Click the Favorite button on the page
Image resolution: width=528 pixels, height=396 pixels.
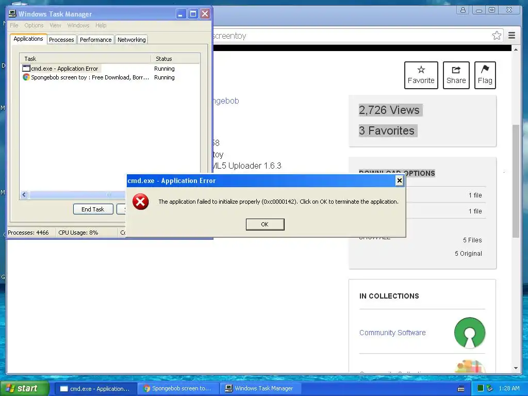(421, 75)
